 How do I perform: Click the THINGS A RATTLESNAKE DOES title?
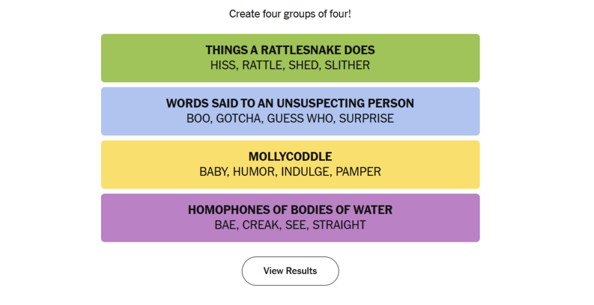pyautogui.click(x=290, y=50)
